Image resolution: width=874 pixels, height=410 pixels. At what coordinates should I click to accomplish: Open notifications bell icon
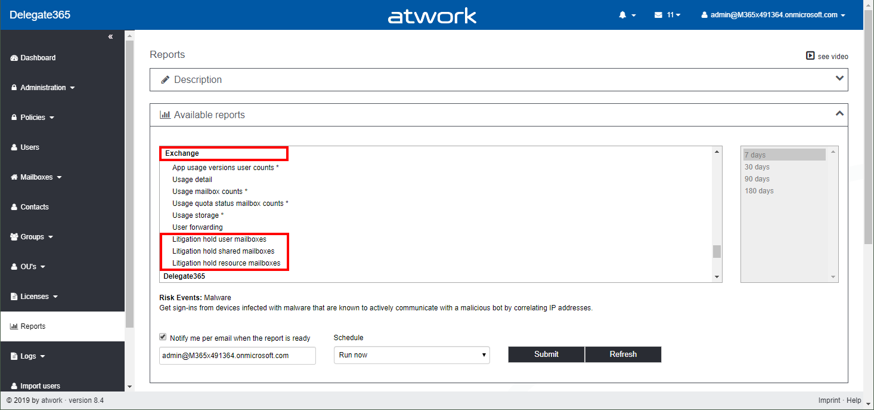coord(622,15)
